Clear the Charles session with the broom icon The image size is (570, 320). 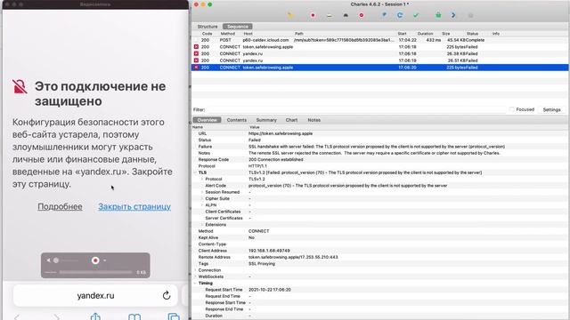[290, 16]
